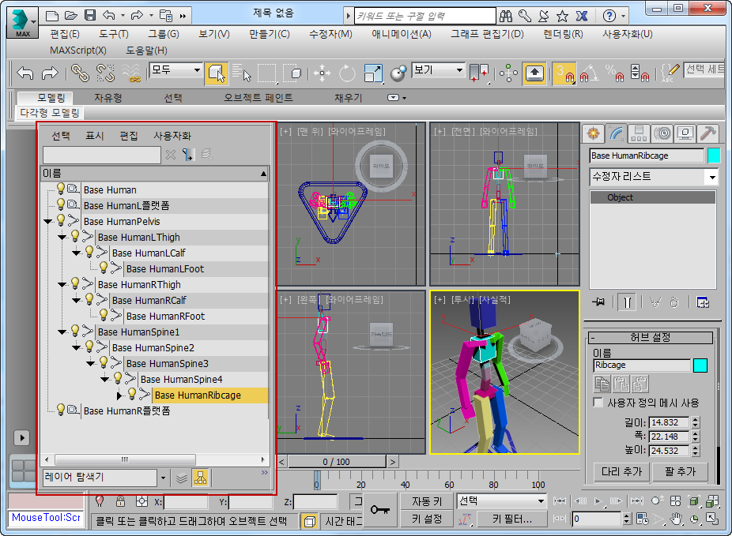The image size is (732, 536).
Task: Expand the Base HumanRibcage tree node
Action: click(119, 395)
